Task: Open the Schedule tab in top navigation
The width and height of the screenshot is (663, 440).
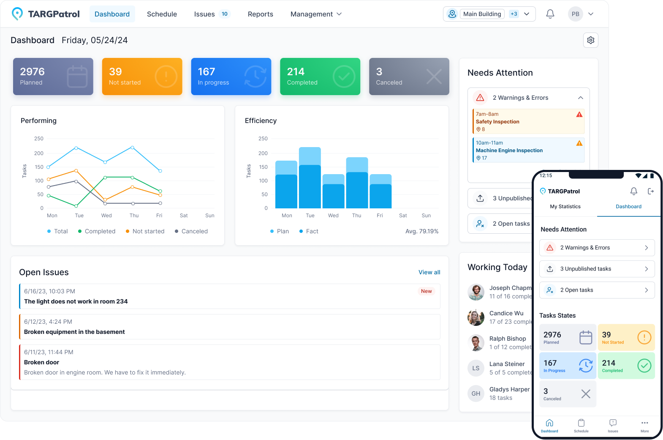Action: click(x=162, y=14)
